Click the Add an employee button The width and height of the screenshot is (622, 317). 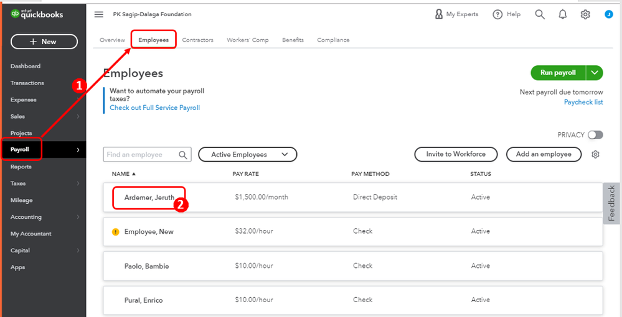click(x=544, y=154)
